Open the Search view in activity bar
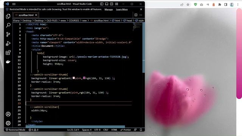242x136 pixels. point(8,25)
